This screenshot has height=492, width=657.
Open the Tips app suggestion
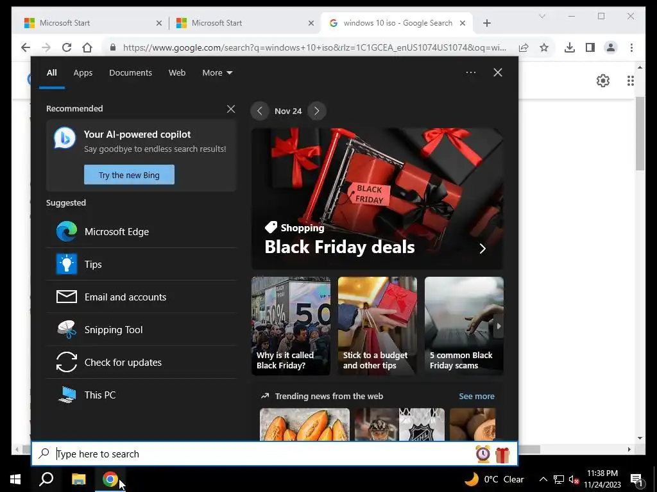pos(141,264)
